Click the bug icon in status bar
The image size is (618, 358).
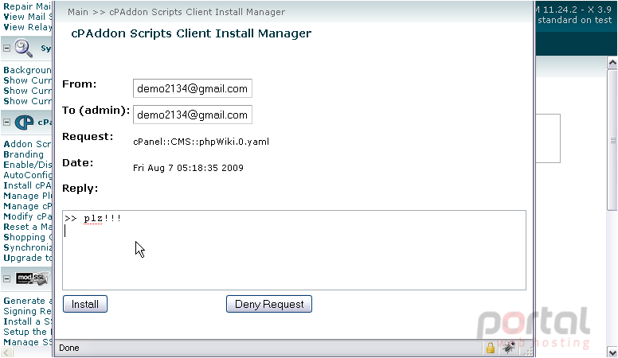coord(509,347)
